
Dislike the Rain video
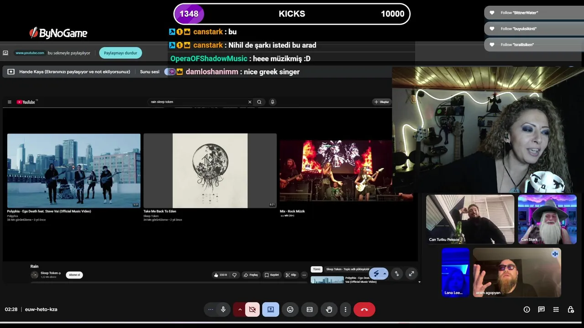point(235,275)
